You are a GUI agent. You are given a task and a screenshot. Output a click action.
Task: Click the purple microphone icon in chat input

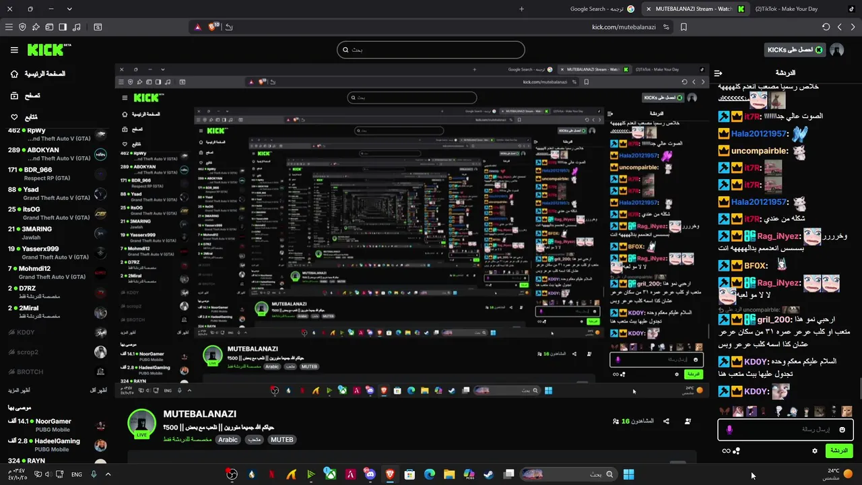coord(730,429)
